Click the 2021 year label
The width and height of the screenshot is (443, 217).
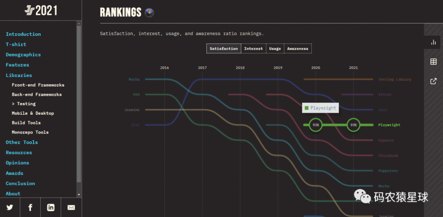(x=354, y=68)
